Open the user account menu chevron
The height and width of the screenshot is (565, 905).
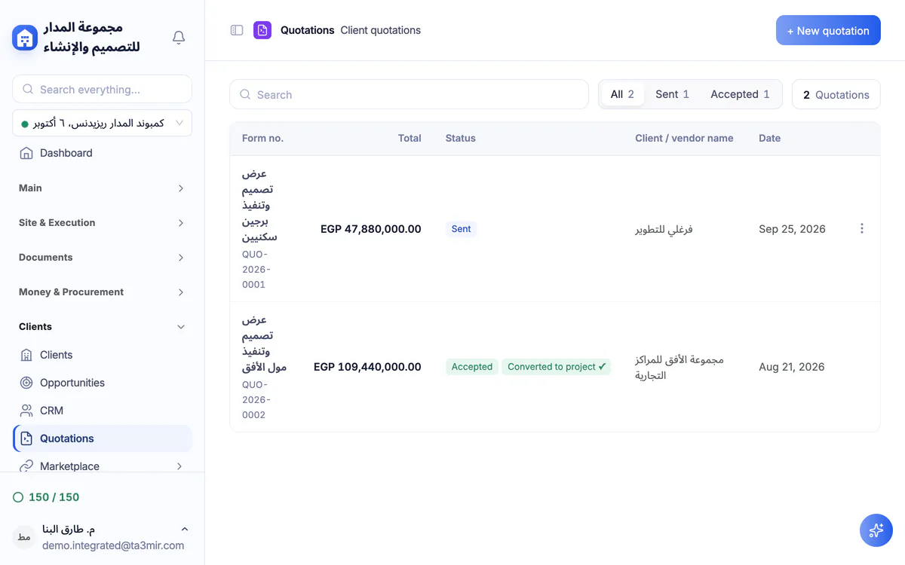tap(185, 530)
